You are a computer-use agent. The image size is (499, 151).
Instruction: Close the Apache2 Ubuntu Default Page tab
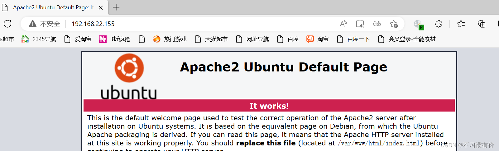(101, 7)
